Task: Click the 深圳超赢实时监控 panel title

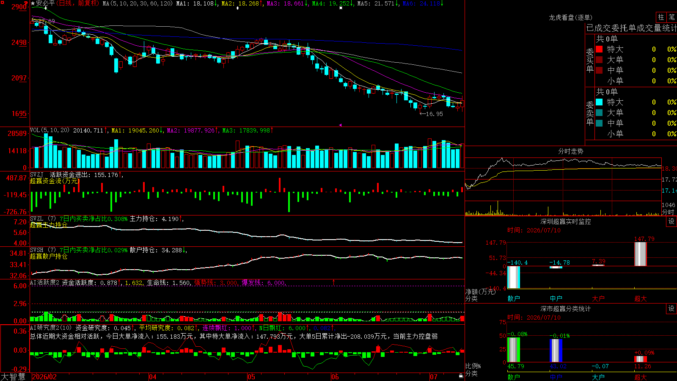Action: tap(566, 221)
